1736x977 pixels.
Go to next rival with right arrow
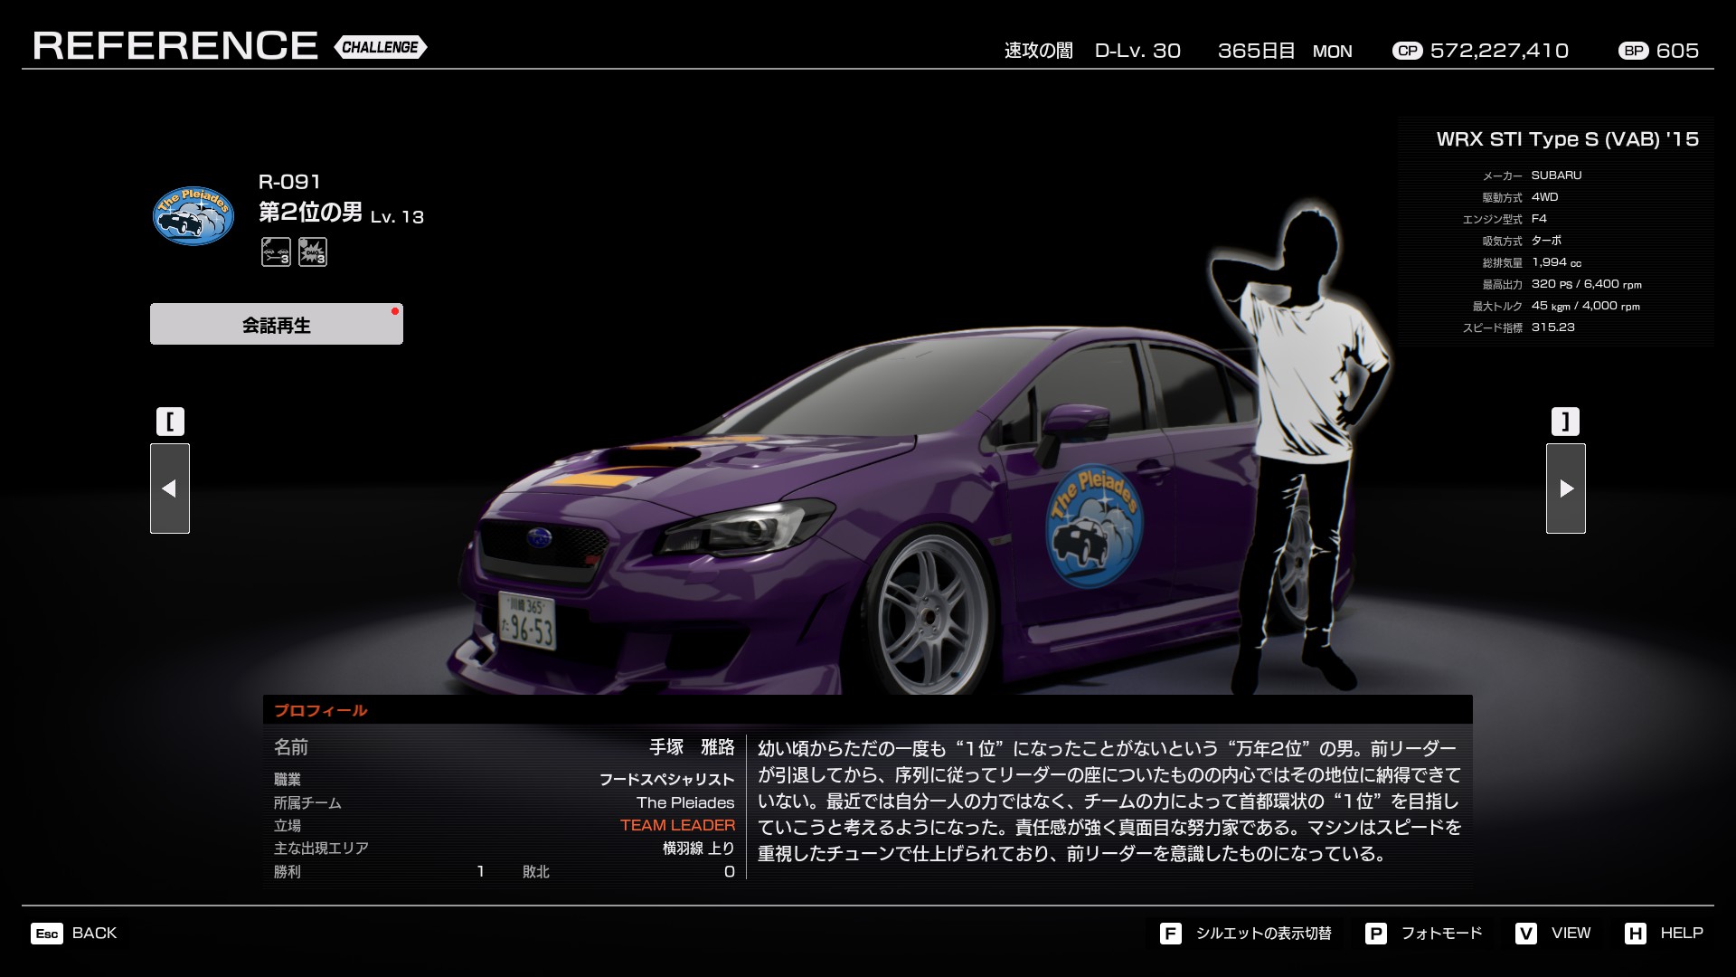[1566, 488]
